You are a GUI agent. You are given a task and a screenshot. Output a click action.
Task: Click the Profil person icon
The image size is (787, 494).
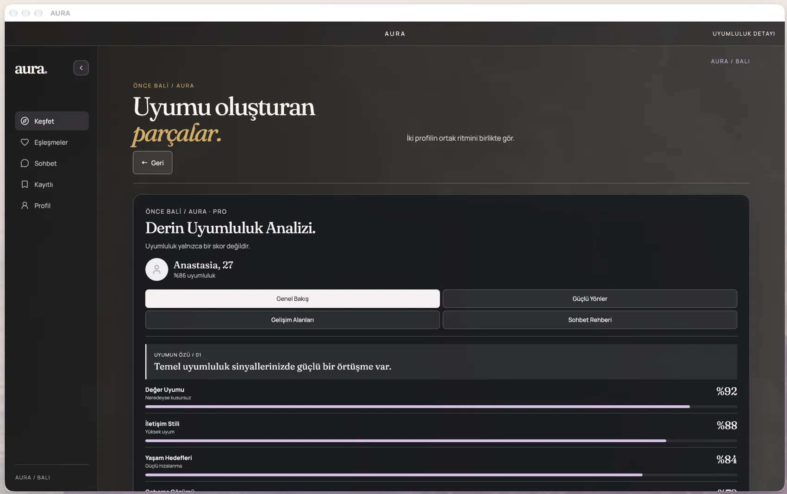25,205
